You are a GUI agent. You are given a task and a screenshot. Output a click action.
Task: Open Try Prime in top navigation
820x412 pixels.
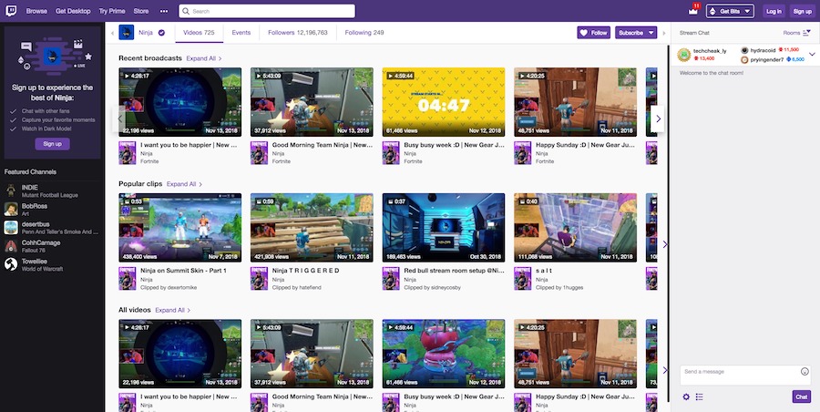112,11
